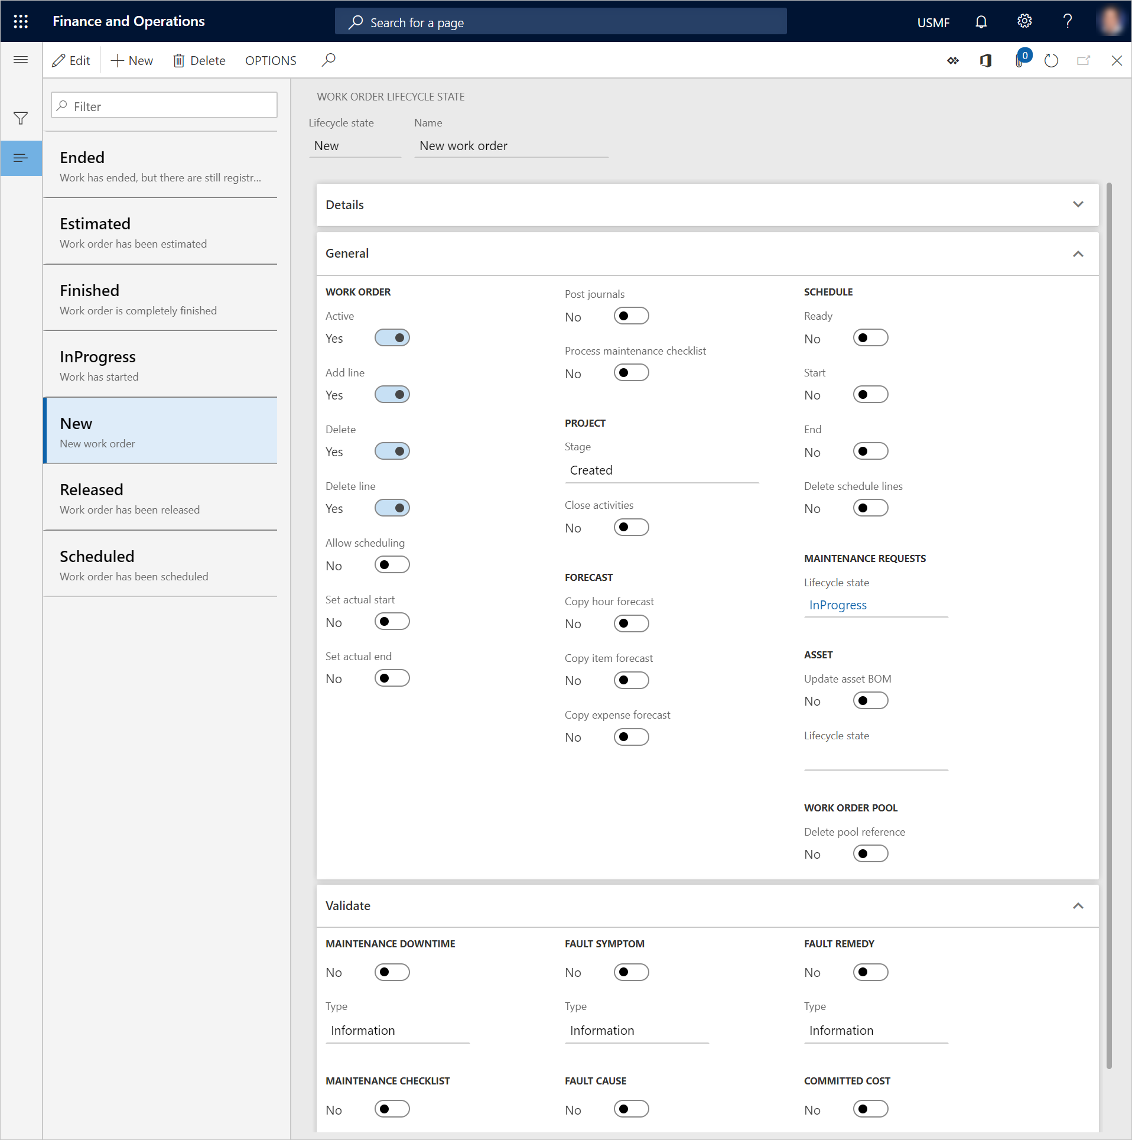Image resolution: width=1132 pixels, height=1140 pixels.
Task: Open notifications via the bell icon
Action: pos(981,21)
